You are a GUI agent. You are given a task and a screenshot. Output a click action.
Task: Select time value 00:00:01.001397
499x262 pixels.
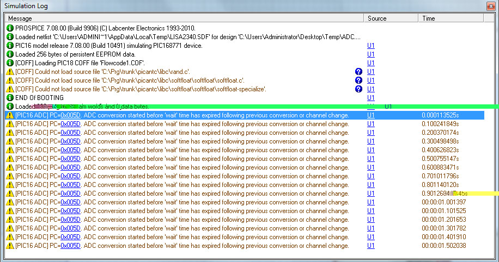point(444,202)
